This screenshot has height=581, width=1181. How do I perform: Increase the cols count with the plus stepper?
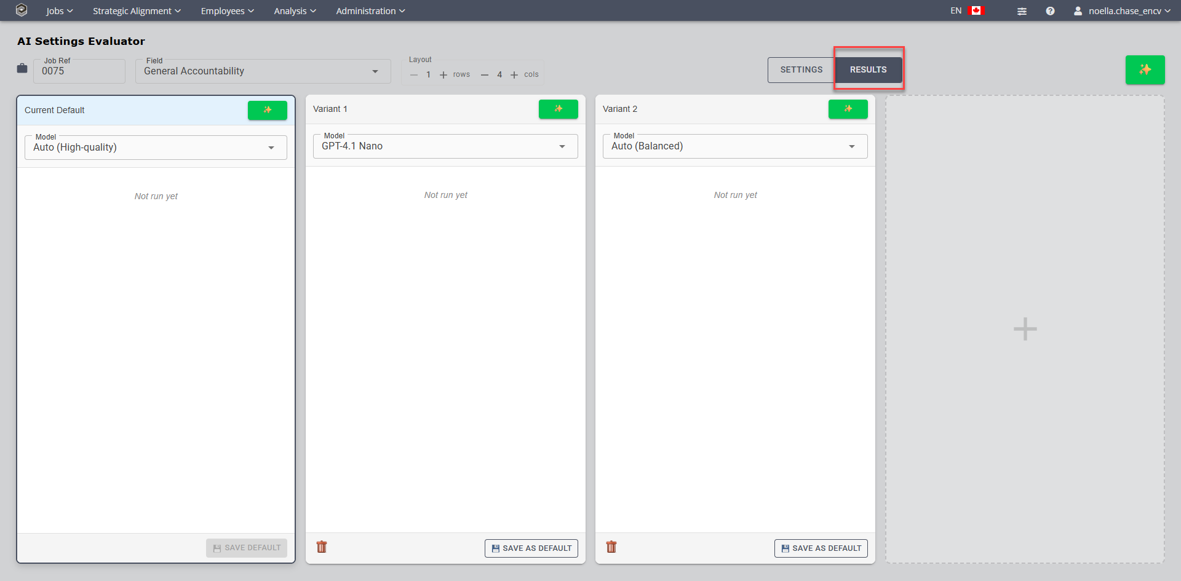(x=514, y=74)
